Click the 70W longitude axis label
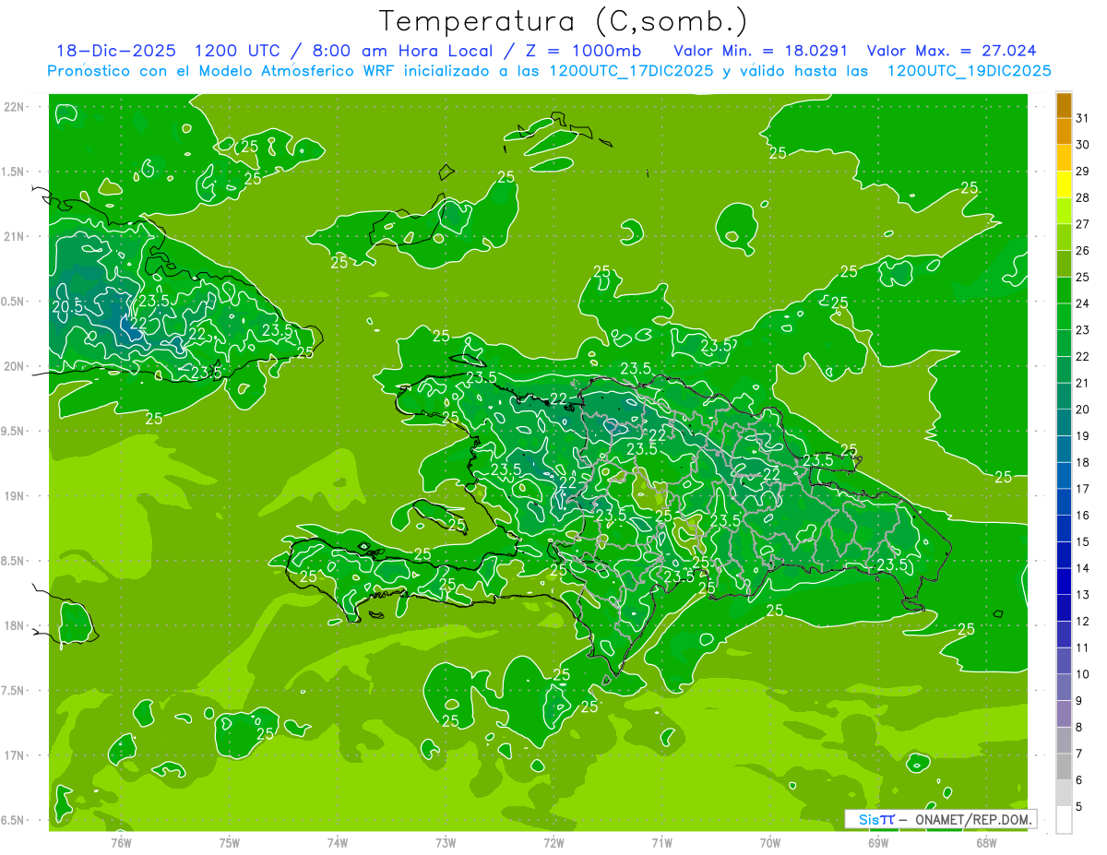This screenshot has width=1107, height=855. 770,842
